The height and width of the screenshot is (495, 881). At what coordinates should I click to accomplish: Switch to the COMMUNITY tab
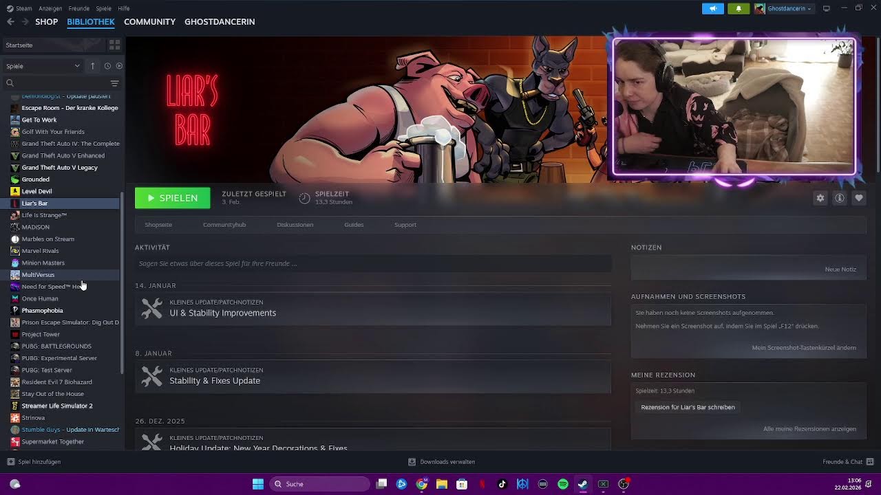click(150, 22)
